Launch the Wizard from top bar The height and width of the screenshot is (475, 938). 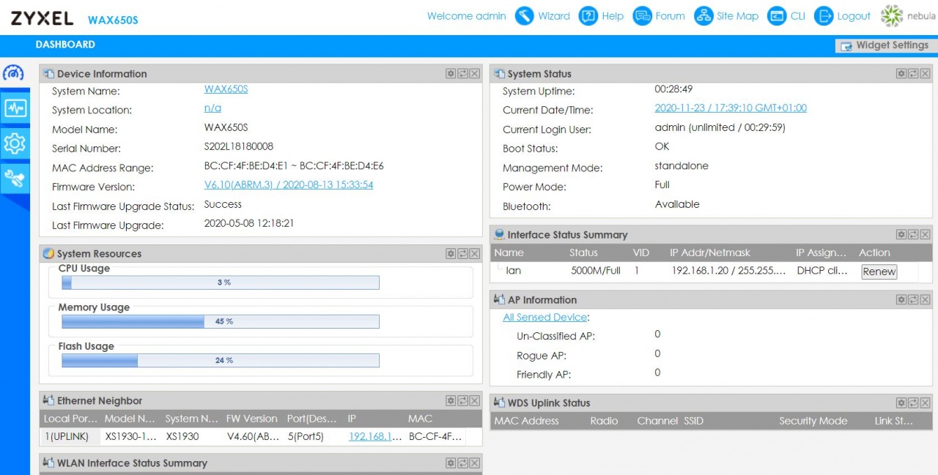click(x=542, y=16)
